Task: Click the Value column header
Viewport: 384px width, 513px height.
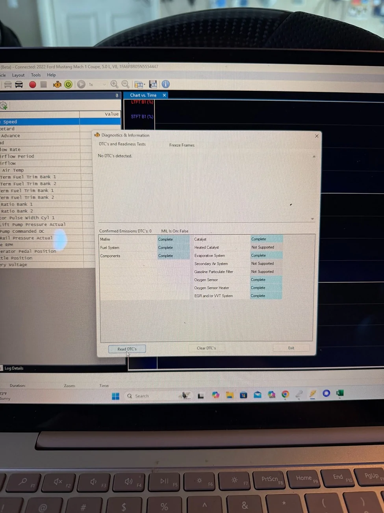Action: coord(100,114)
